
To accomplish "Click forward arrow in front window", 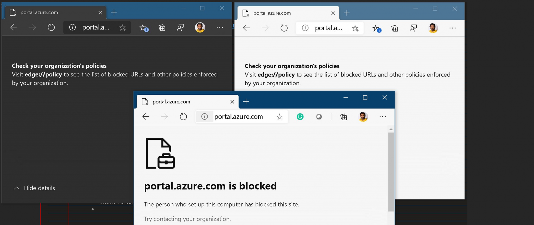I will point(165,116).
